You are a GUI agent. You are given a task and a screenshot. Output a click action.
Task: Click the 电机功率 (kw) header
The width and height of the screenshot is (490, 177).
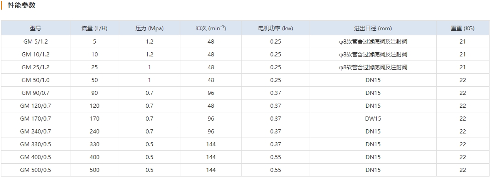[276, 28]
